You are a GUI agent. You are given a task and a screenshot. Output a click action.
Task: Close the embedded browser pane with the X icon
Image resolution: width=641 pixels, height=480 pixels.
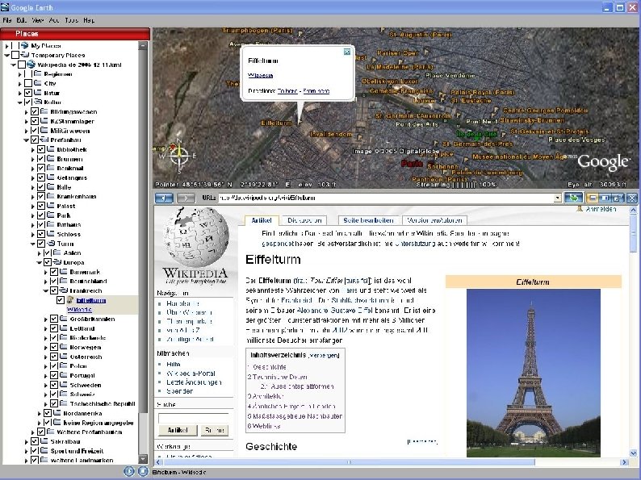(631, 198)
